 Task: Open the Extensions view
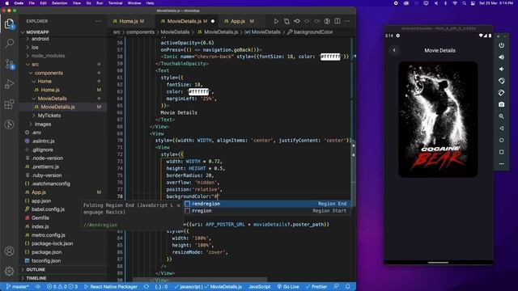(x=9, y=104)
